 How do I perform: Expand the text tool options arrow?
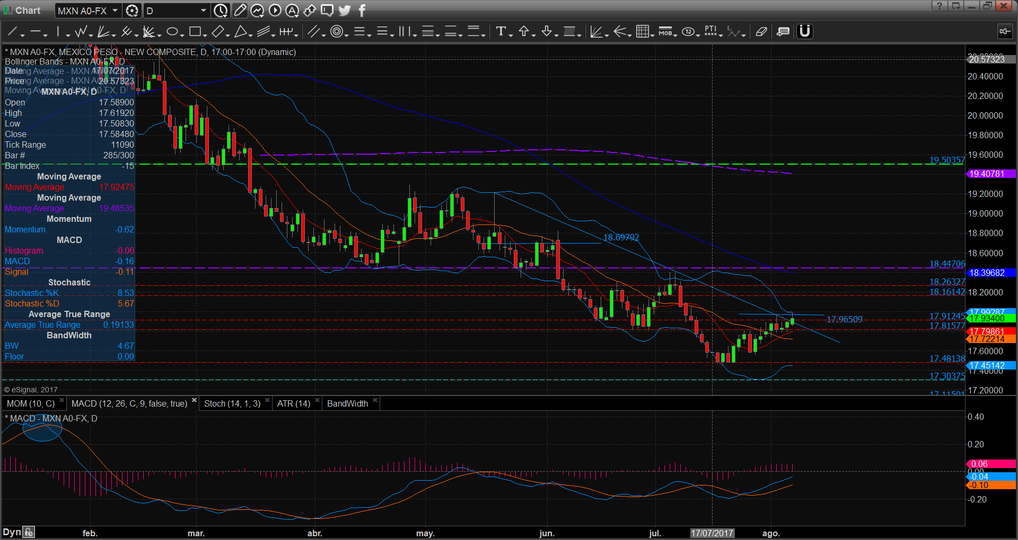coord(511,35)
